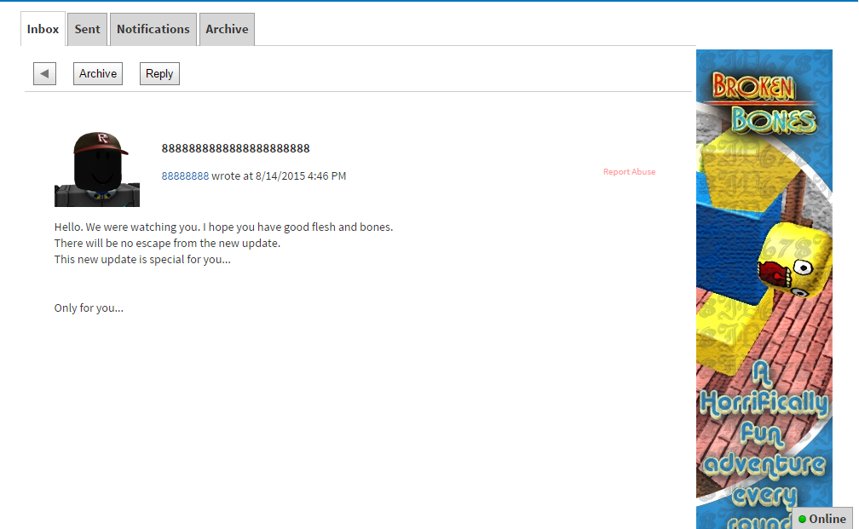Click the message subject line of 8s

click(235, 148)
